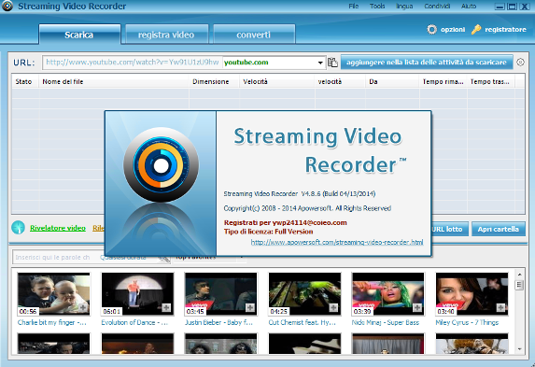
Task: Add Justin Bieber Baby video via plus icon
Action: [x=250, y=308]
